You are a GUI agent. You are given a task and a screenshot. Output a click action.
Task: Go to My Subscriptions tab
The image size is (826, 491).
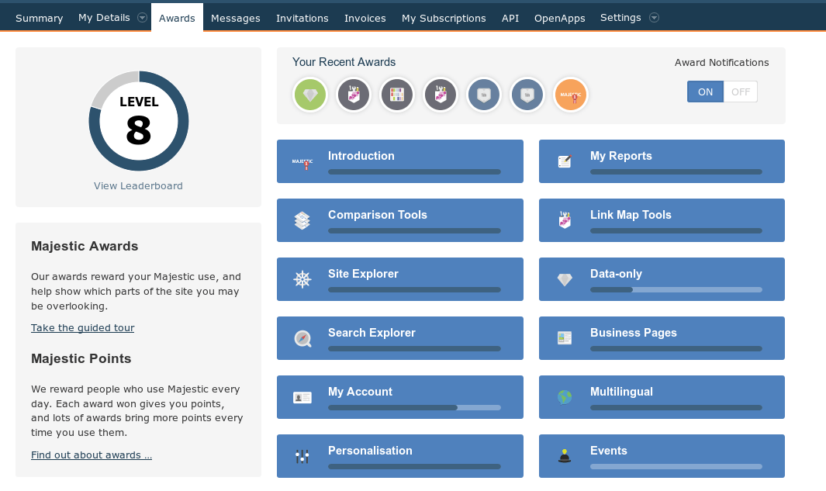pyautogui.click(x=444, y=18)
